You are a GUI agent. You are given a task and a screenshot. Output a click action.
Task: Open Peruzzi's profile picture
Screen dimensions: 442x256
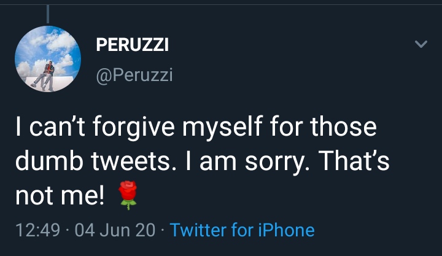(x=48, y=60)
